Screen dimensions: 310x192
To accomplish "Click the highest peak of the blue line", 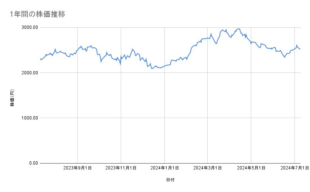I will [238, 28].
